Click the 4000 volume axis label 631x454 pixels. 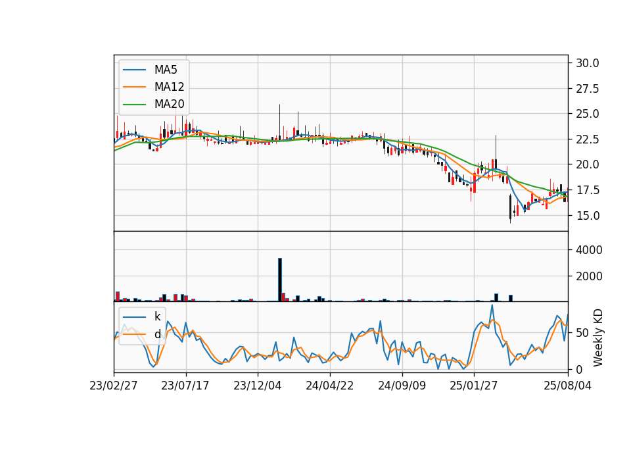click(589, 250)
